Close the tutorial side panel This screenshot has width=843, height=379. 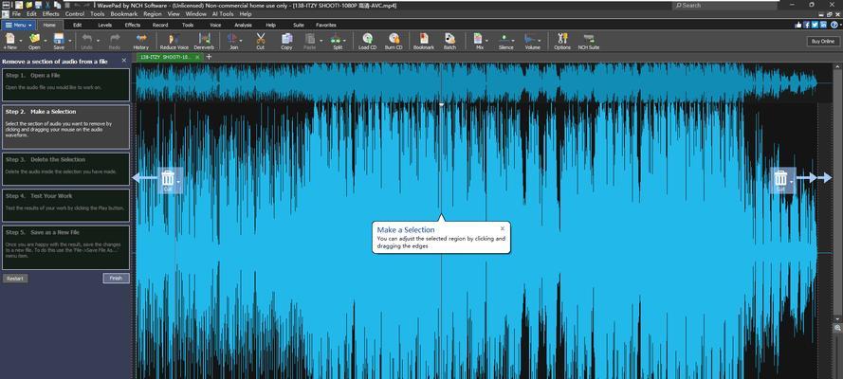124,60
